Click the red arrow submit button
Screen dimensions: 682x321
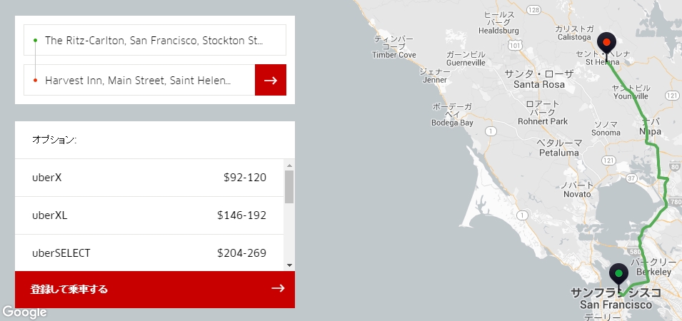coord(271,80)
